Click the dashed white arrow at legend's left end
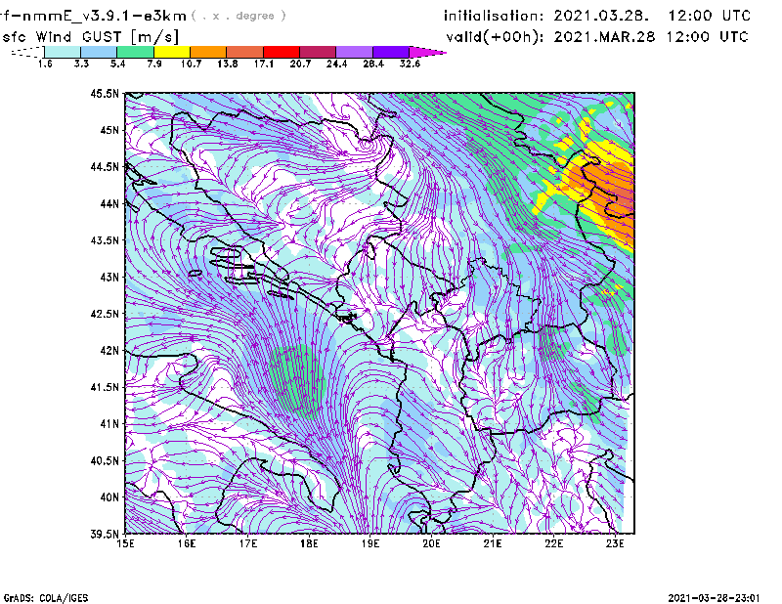782x604 pixels. click(x=26, y=52)
